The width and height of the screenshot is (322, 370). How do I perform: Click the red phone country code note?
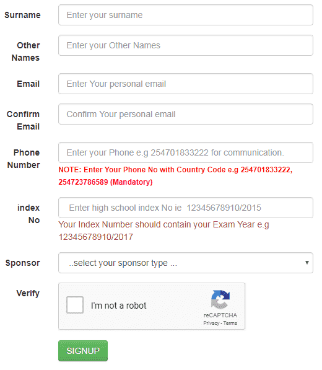(x=175, y=176)
